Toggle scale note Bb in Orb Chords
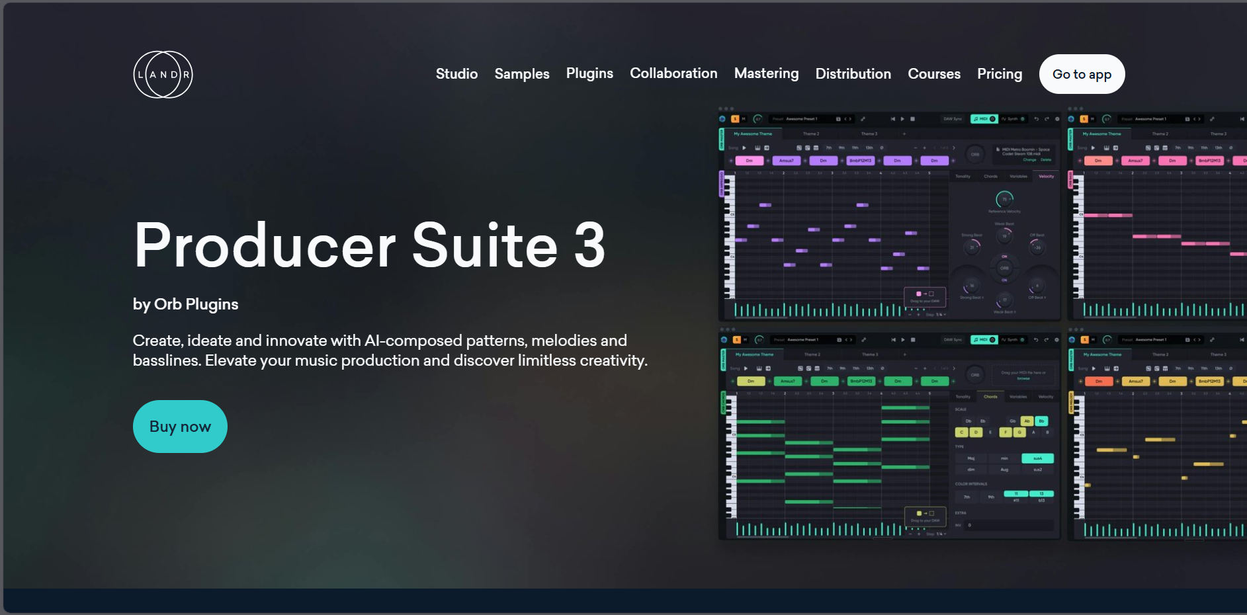This screenshot has height=615, width=1247. pos(1041,421)
